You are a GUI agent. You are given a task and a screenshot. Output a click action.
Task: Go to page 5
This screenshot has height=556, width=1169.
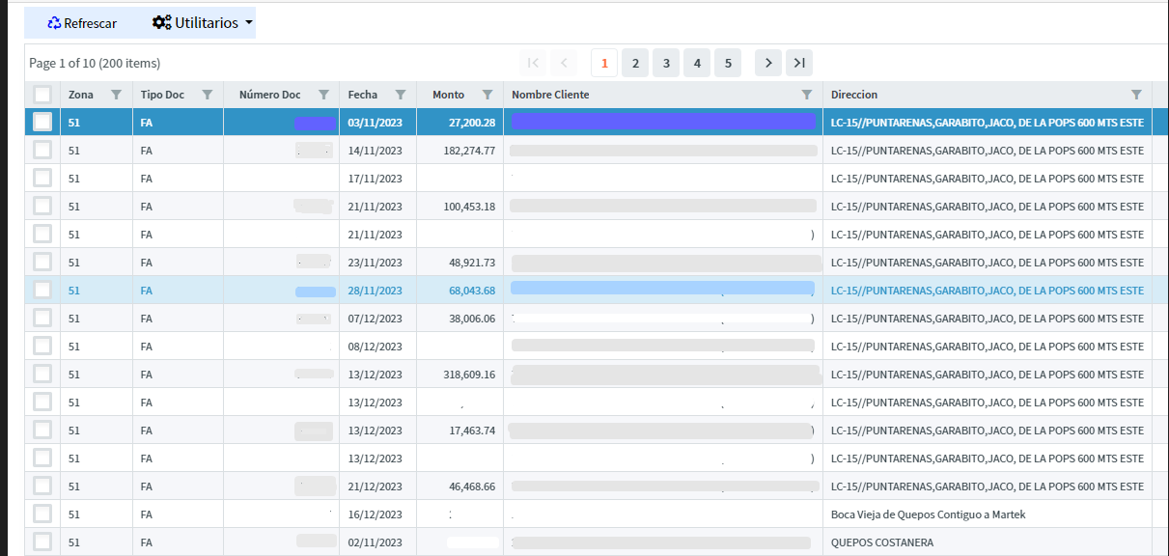728,63
